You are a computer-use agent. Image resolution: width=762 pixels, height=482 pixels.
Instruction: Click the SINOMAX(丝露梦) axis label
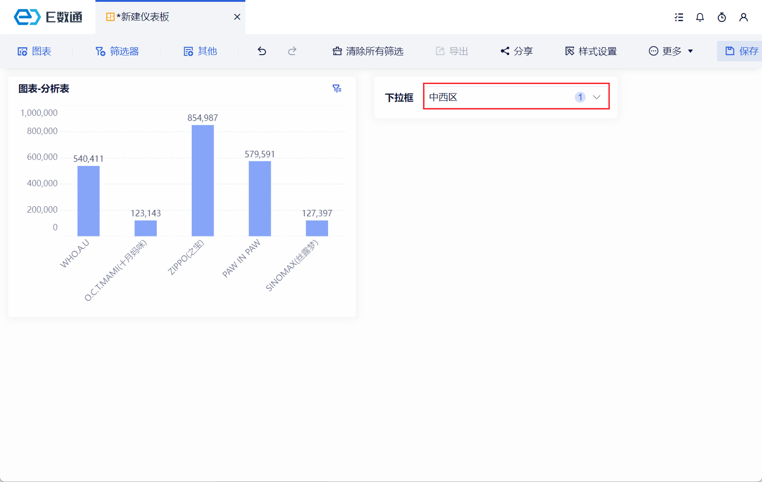pos(292,266)
